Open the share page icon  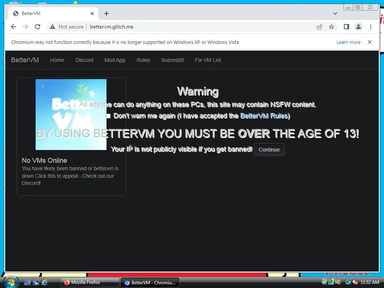pos(319,27)
